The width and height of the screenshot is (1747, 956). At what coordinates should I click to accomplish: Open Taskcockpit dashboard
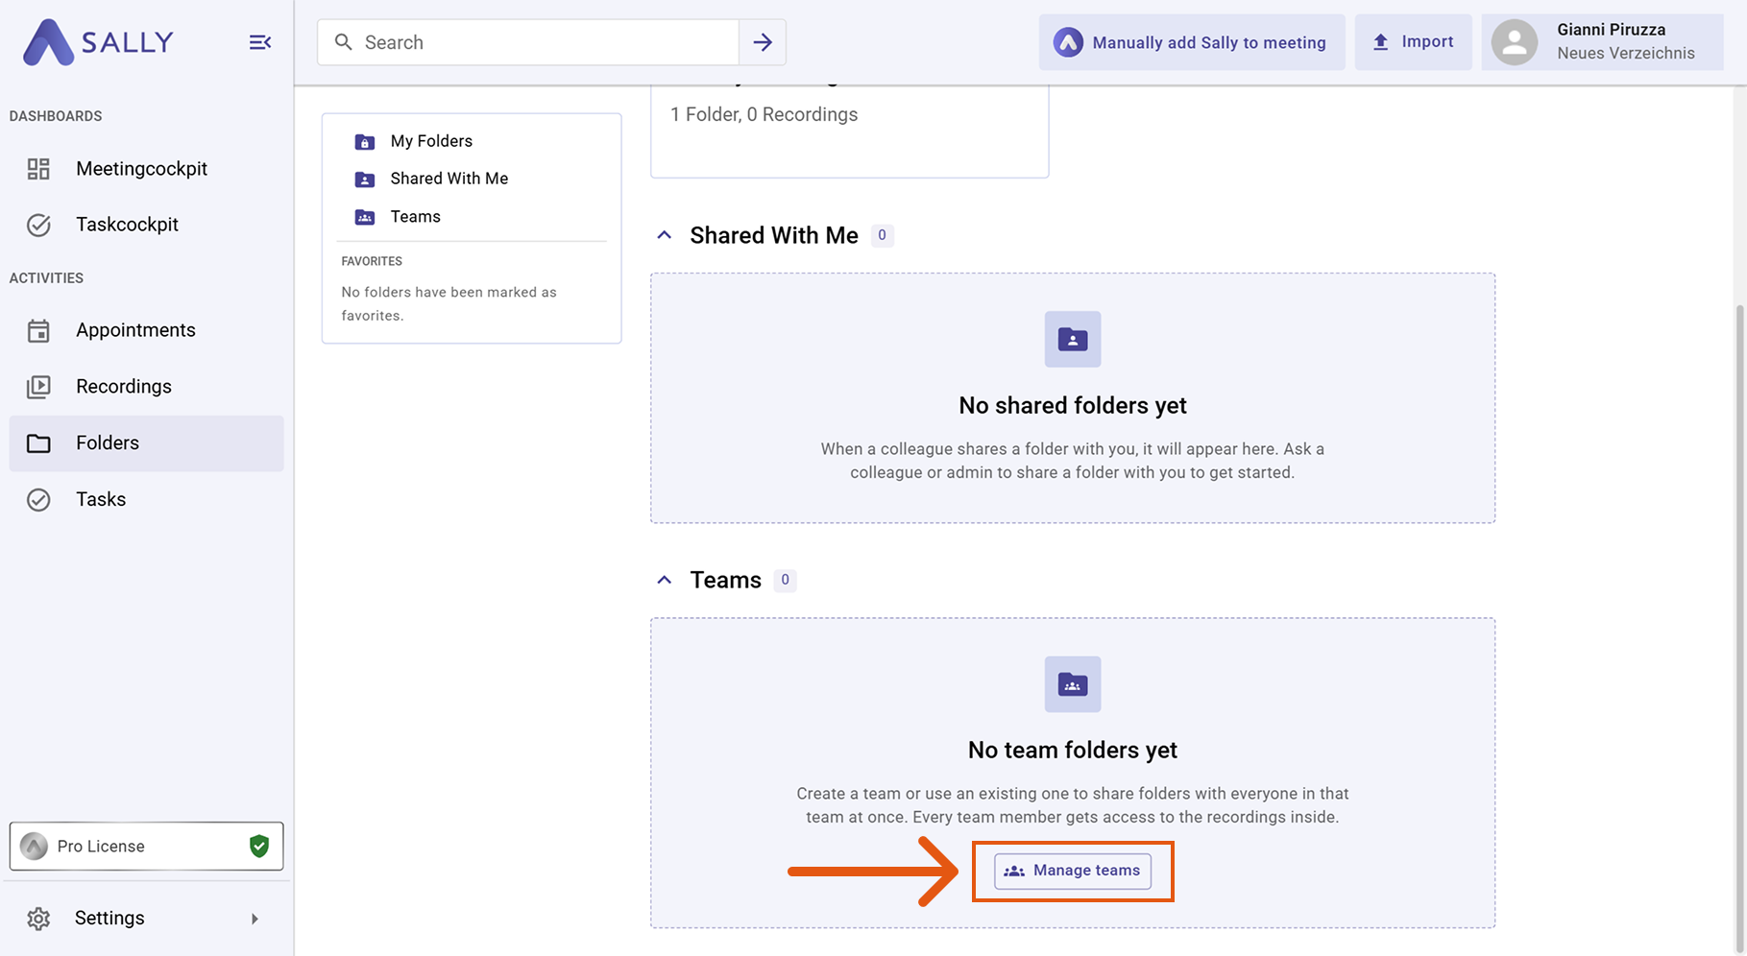click(127, 225)
